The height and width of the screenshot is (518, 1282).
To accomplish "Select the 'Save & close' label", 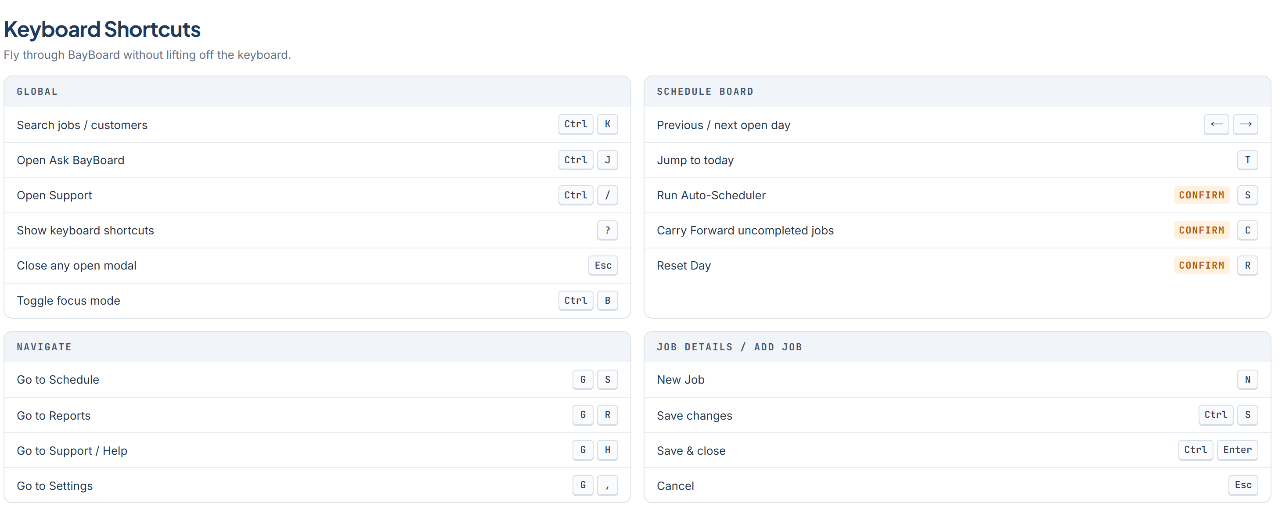I will (x=691, y=451).
